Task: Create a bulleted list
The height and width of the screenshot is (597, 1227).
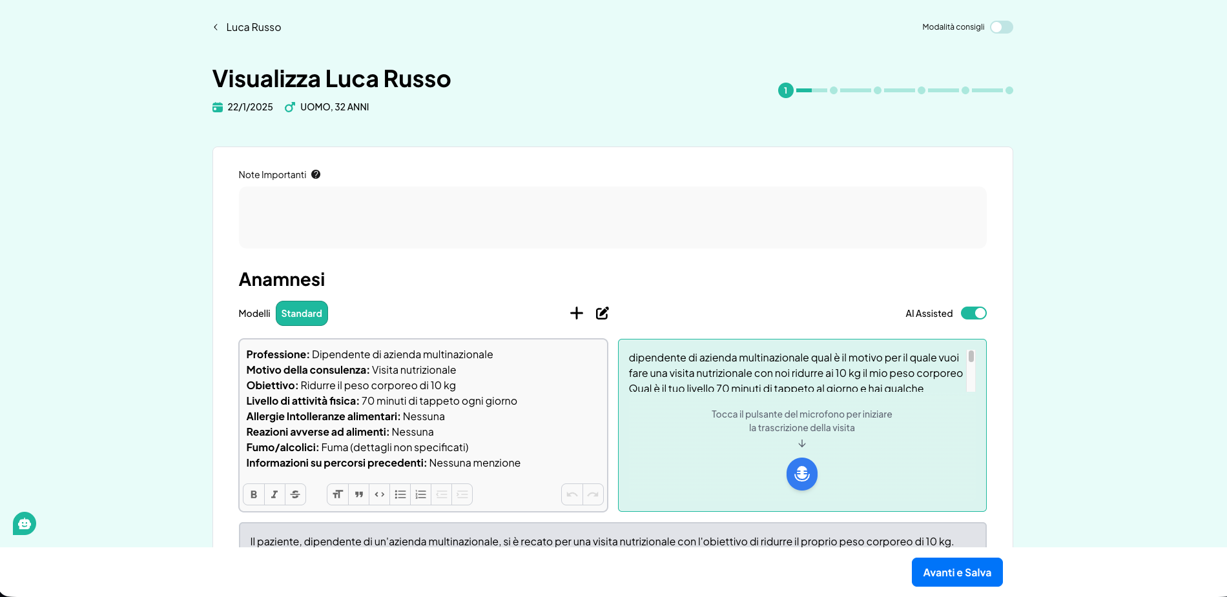Action: click(x=400, y=494)
